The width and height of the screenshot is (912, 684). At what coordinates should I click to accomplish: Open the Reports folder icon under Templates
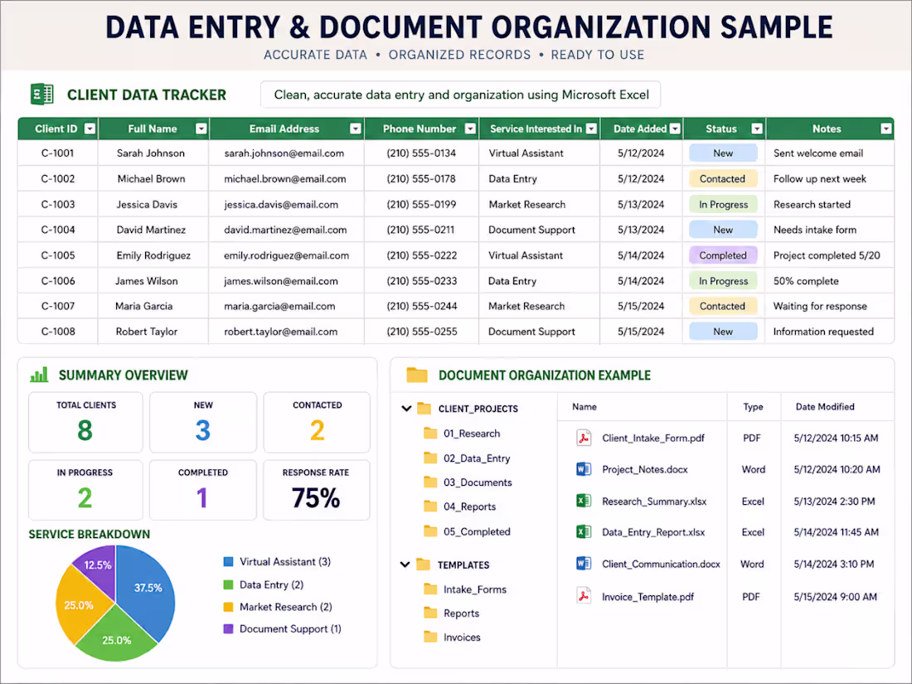430,613
